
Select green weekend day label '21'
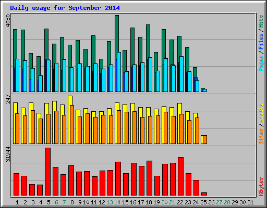172,202
